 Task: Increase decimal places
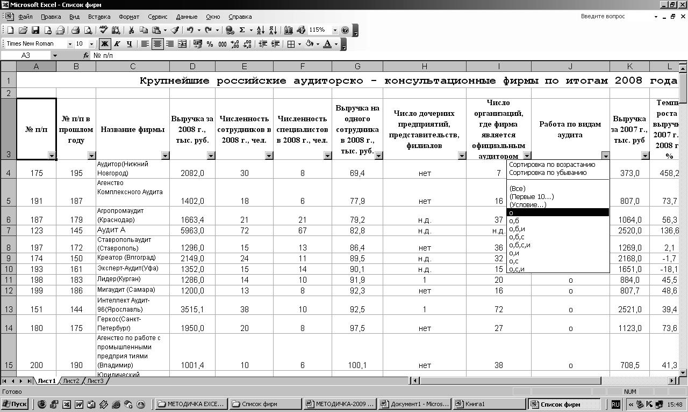[235, 44]
